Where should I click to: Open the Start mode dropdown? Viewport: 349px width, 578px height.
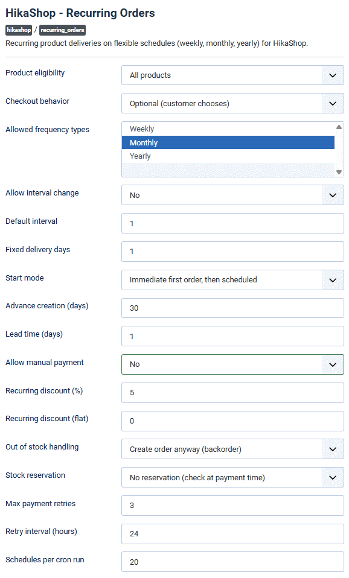[232, 280]
